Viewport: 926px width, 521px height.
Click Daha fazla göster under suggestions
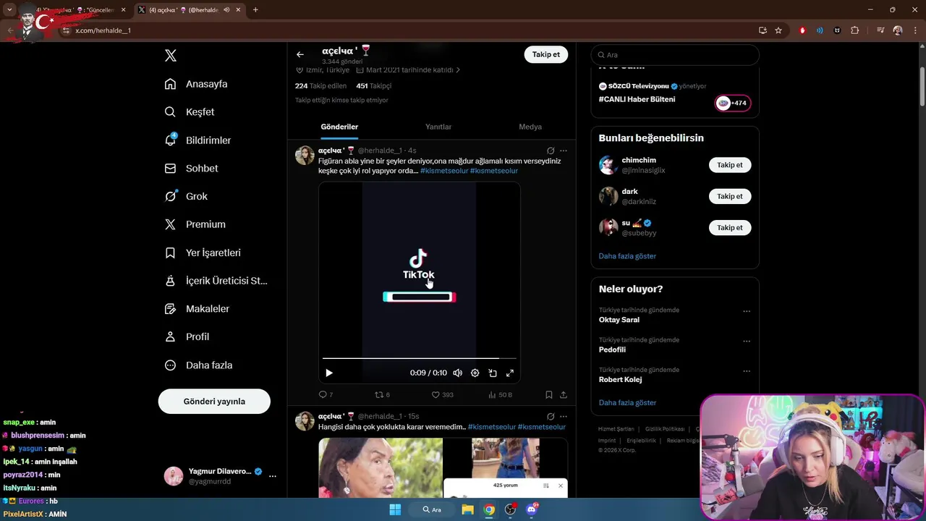(x=627, y=256)
